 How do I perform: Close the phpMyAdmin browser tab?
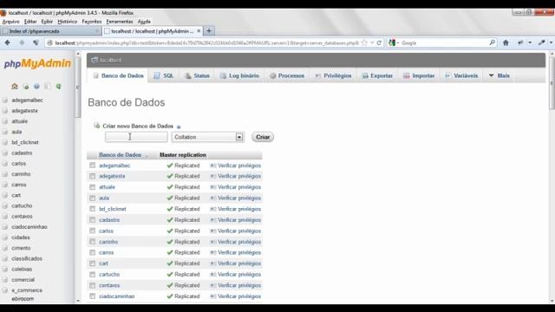click(x=199, y=31)
